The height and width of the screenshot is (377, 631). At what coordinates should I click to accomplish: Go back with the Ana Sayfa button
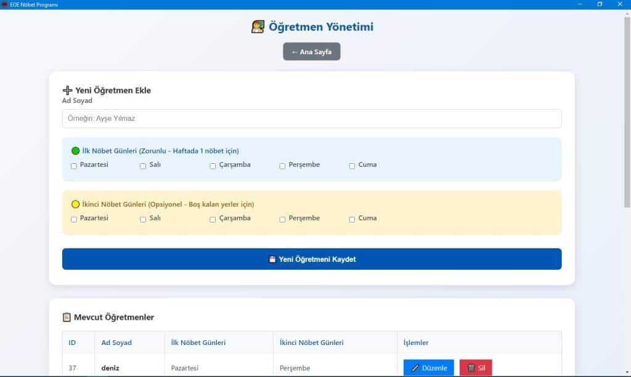click(x=311, y=52)
